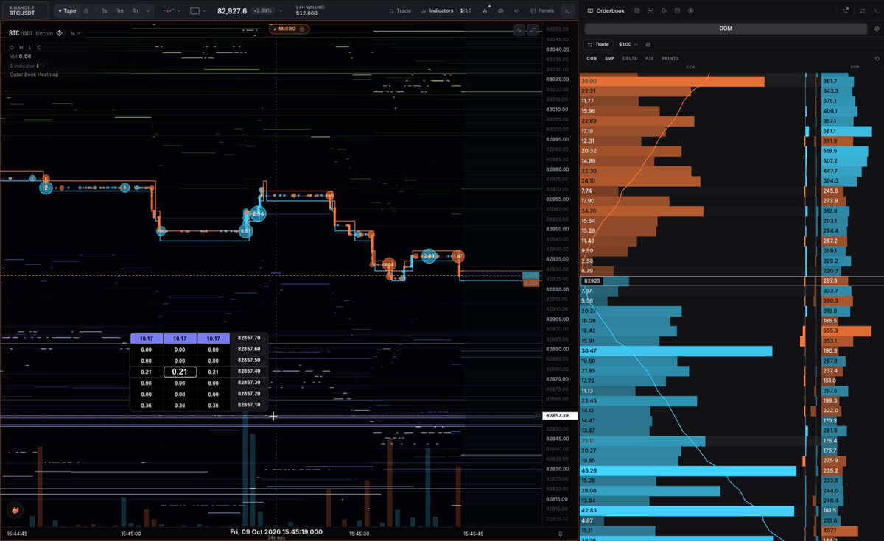Open the scan icon in Orderbook header
Screen dimensions: 884x541
(650, 11)
